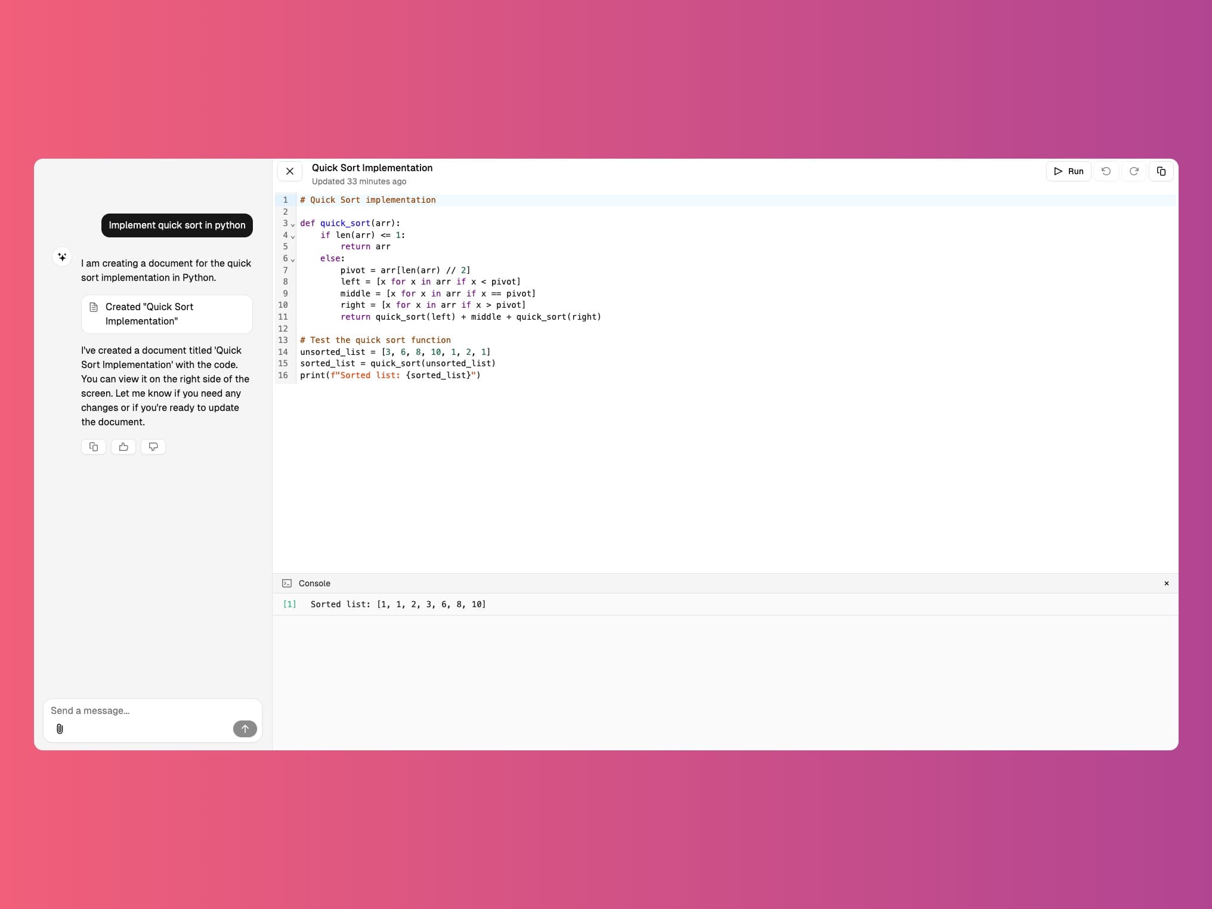This screenshot has height=909, width=1212.
Task: Click the terminal icon beside Console label
Action: pyautogui.click(x=287, y=583)
